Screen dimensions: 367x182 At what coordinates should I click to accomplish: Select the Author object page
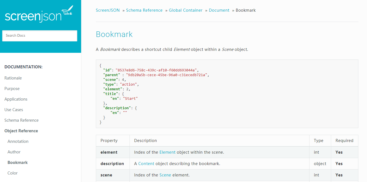14,152
